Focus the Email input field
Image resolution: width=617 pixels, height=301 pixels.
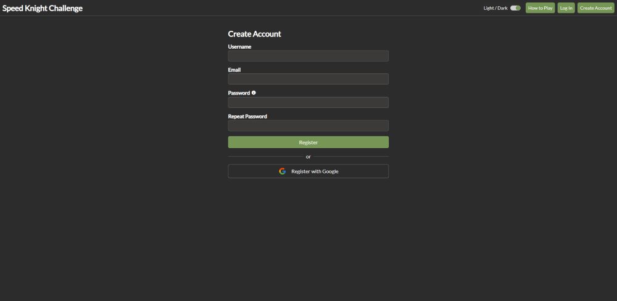point(308,79)
